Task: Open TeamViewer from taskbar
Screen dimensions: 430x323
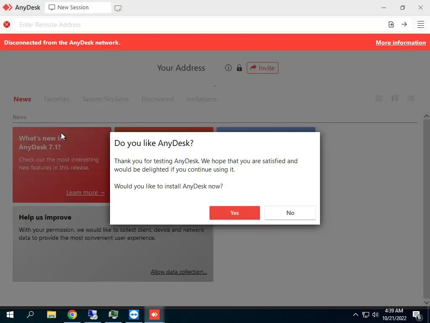Action: tap(134, 315)
